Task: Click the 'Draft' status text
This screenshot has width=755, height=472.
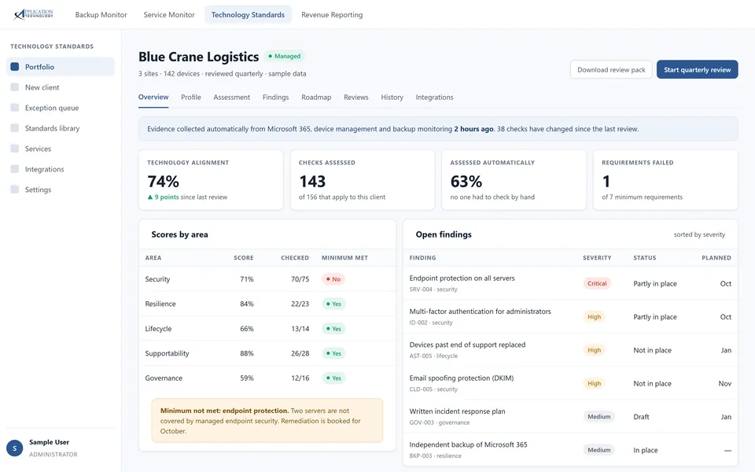Action: pos(641,417)
